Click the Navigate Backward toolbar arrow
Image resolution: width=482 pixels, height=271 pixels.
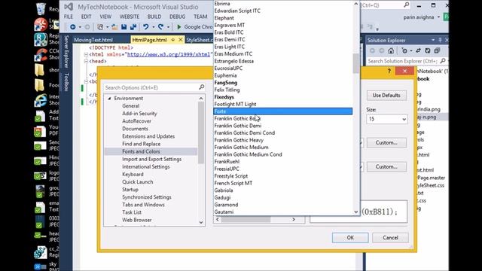click(72, 27)
